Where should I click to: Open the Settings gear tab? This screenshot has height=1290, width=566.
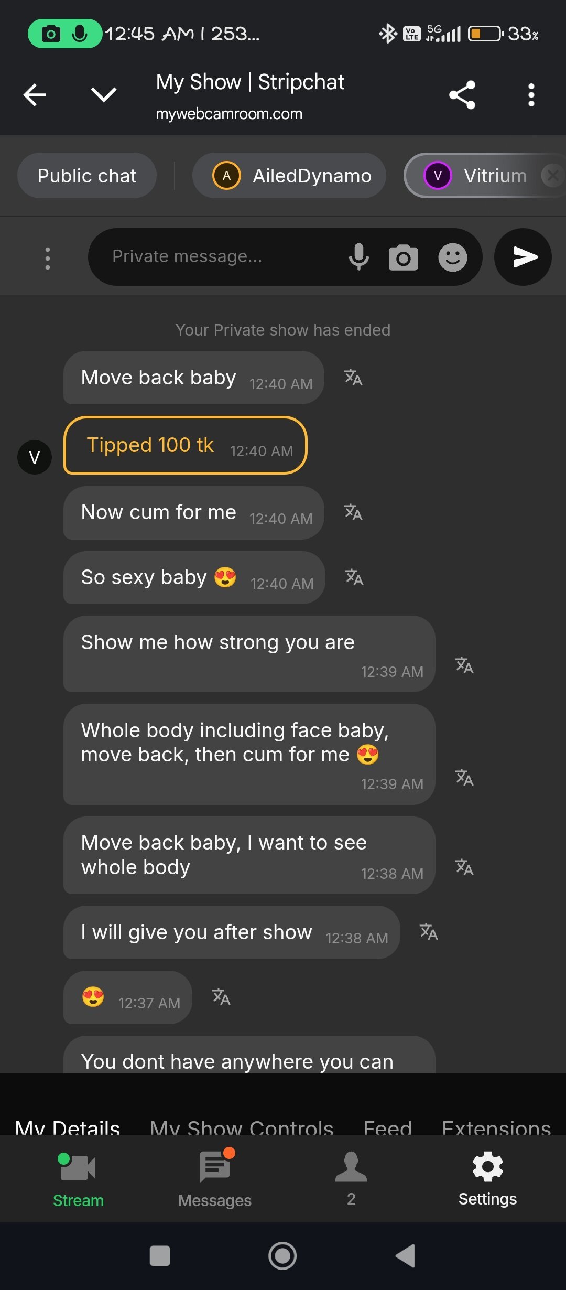(x=487, y=1178)
